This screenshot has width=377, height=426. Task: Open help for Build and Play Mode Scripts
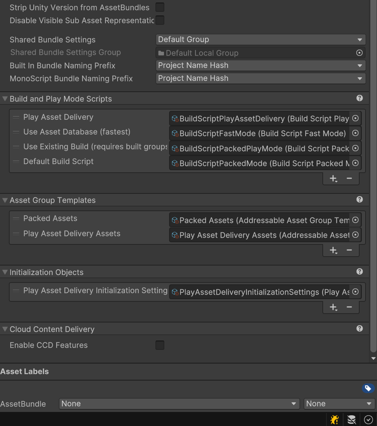(359, 98)
